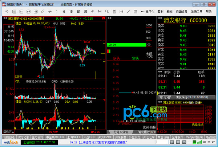The image size is (218, 147).
Task: Open the 上海SHFE tab
Action: click(74, 137)
